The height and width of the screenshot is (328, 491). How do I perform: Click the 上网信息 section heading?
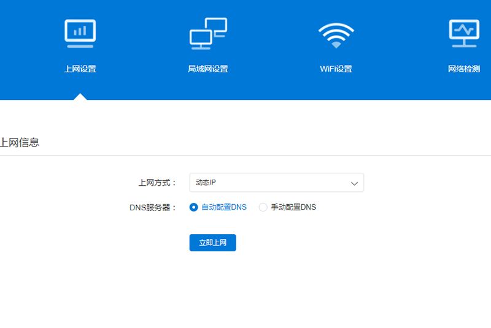20,143
